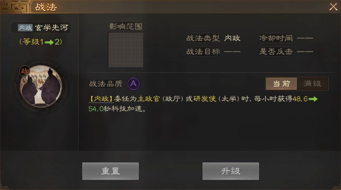Click the blue 内政 tag beside skill name
The width and height of the screenshot is (341, 190).
pyautogui.click(x=25, y=28)
